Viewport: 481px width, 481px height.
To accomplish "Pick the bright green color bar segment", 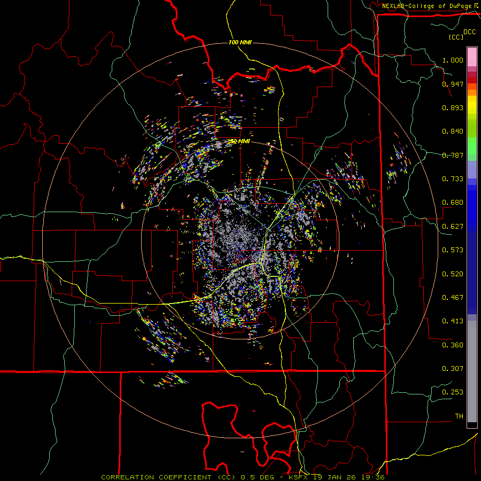I will click(472, 146).
